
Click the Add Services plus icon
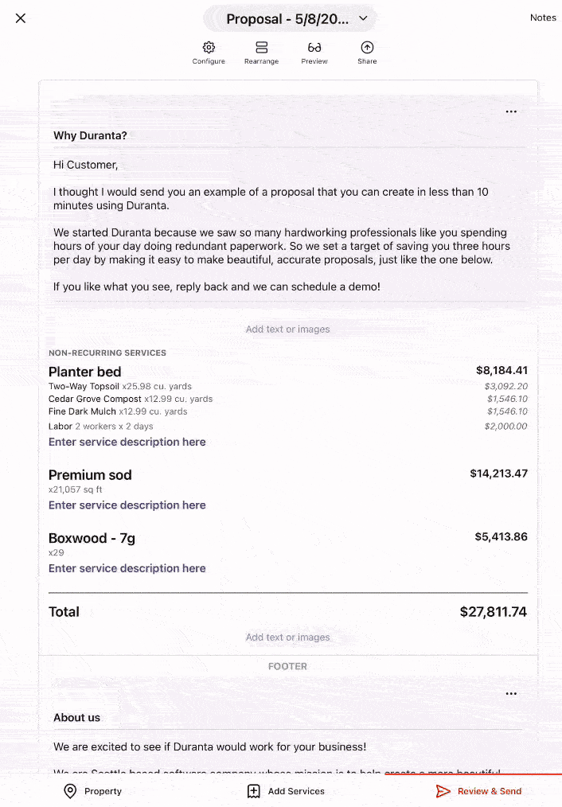click(254, 791)
